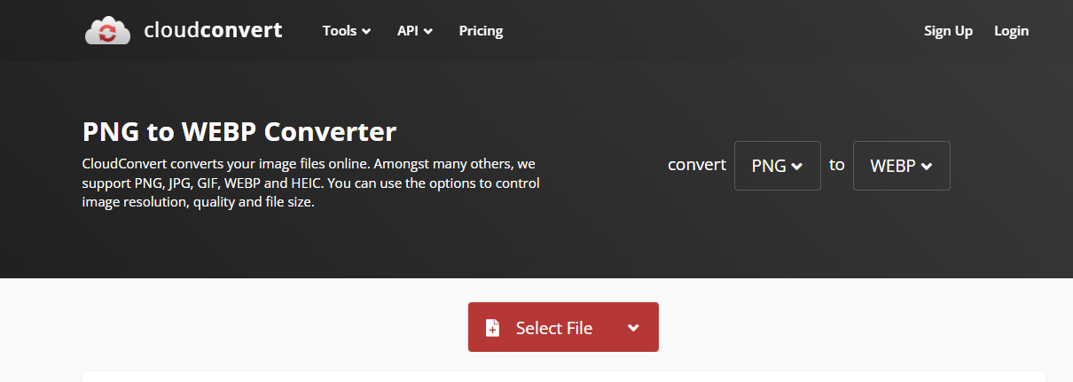Click the Login link
Image resolution: width=1073 pixels, height=382 pixels.
(x=1011, y=31)
